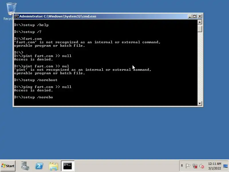The image size is (229, 172).
Task: Click the 'setup /?' command line
Action: click(x=28, y=32)
